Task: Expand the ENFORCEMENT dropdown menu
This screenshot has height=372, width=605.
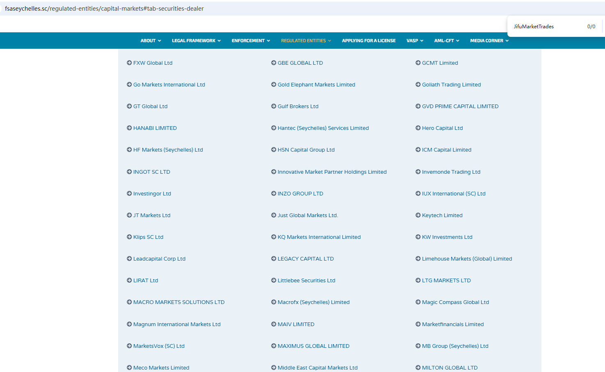Action: (251, 41)
